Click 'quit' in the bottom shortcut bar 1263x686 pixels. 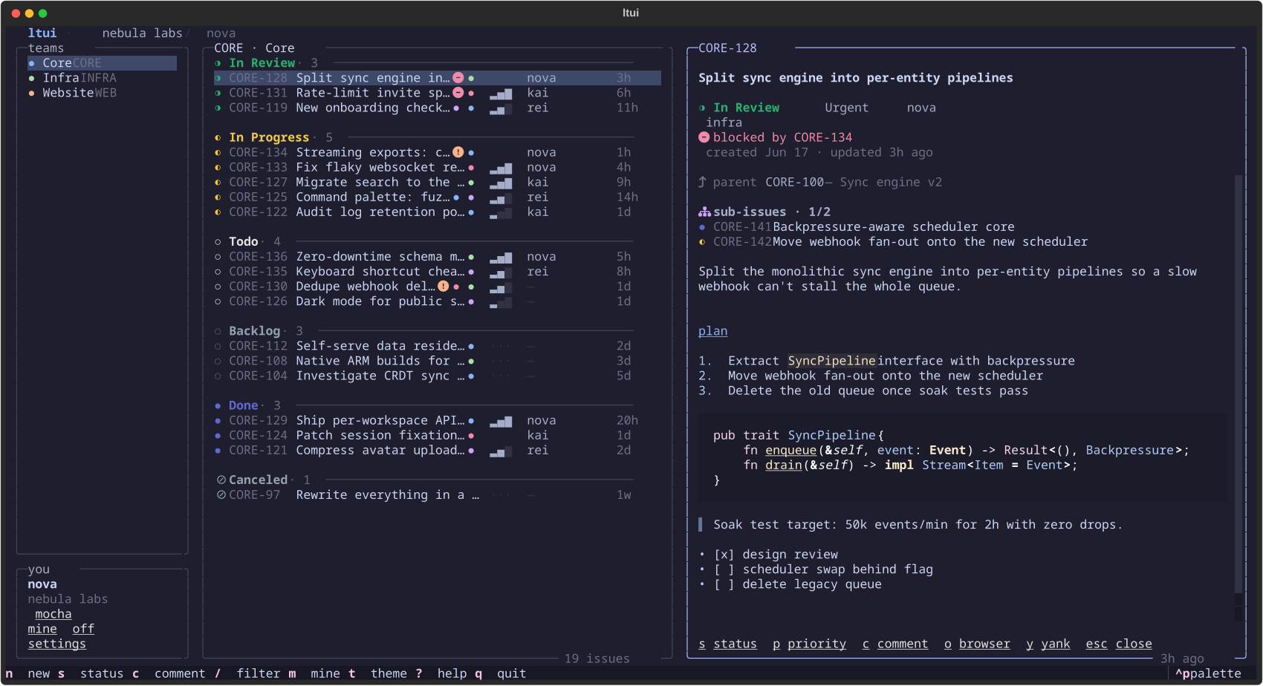(512, 673)
